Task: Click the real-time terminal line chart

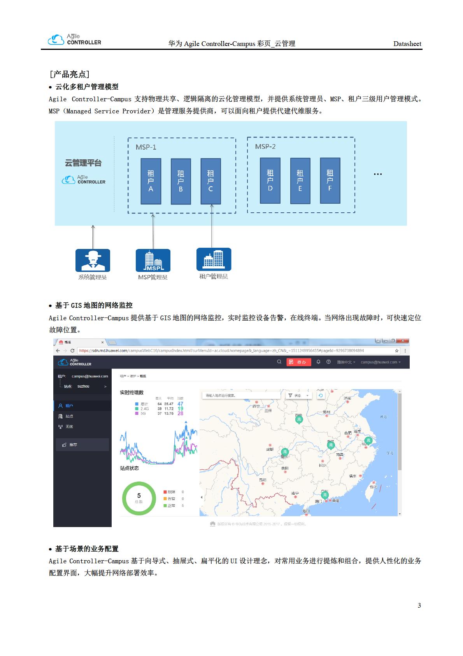Action: 158,442
